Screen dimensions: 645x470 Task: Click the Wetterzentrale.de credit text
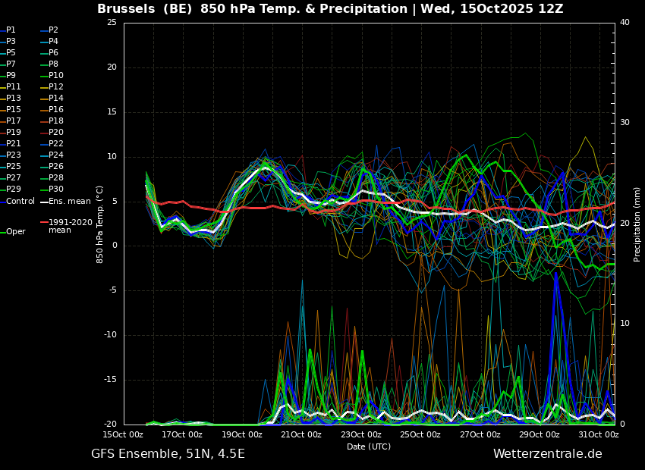click(548, 454)
